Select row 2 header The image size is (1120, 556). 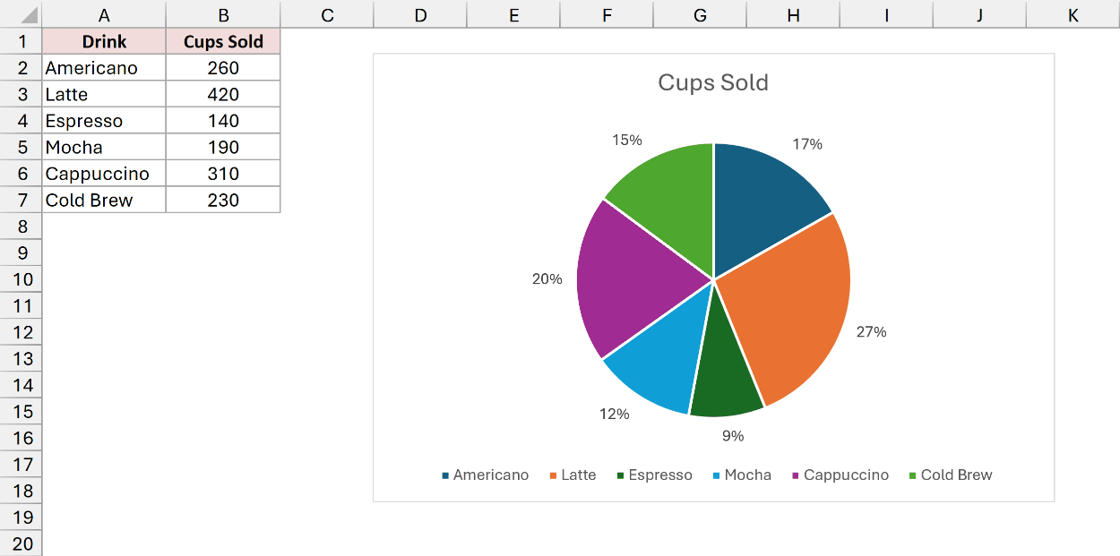coord(22,68)
